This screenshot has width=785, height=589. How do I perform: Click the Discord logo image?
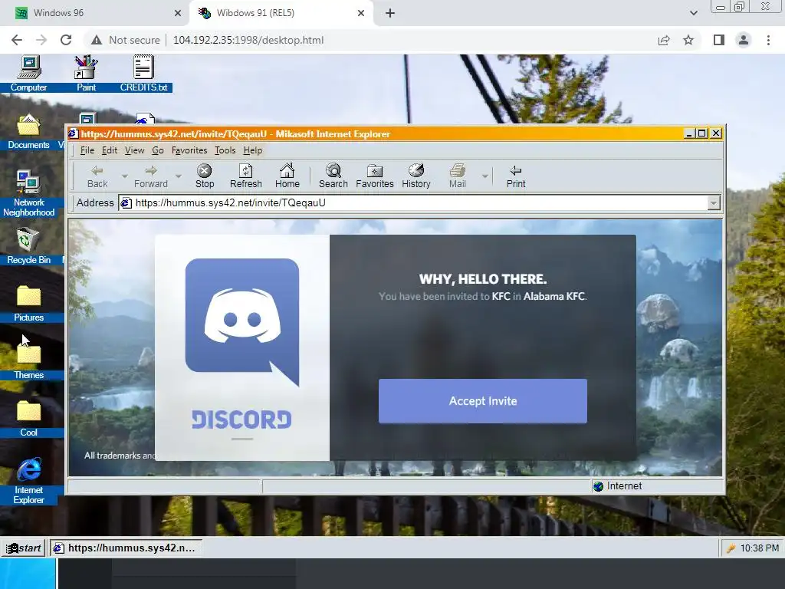point(241,322)
